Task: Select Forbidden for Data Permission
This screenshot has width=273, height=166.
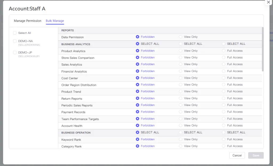Action: (138, 37)
